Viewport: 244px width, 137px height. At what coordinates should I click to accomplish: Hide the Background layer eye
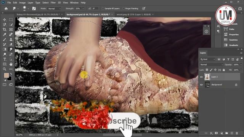(x=201, y=85)
